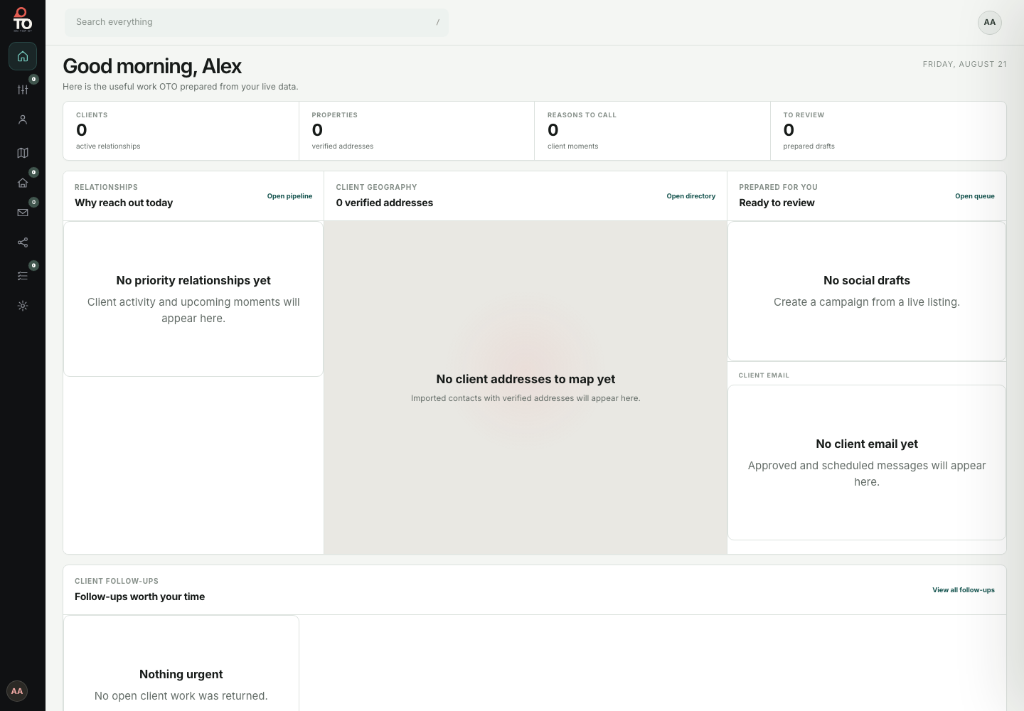1024x711 pixels.
Task: Click 'No priority relationships yet' text
Action: pos(193,280)
